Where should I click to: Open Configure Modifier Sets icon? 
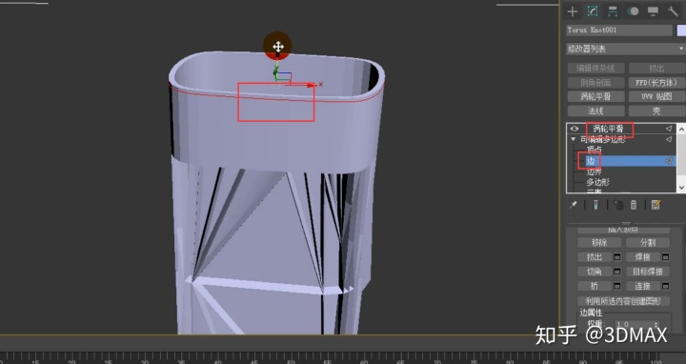pyautogui.click(x=656, y=205)
